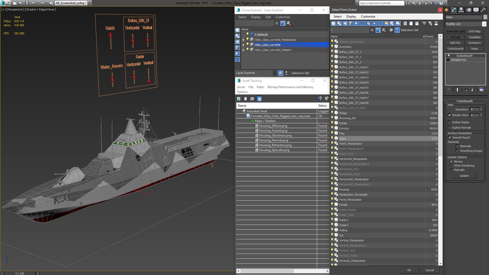Toggle Display Bones filter in Select From Scene
Viewport: 489px width, 275px height.
(x=380, y=23)
